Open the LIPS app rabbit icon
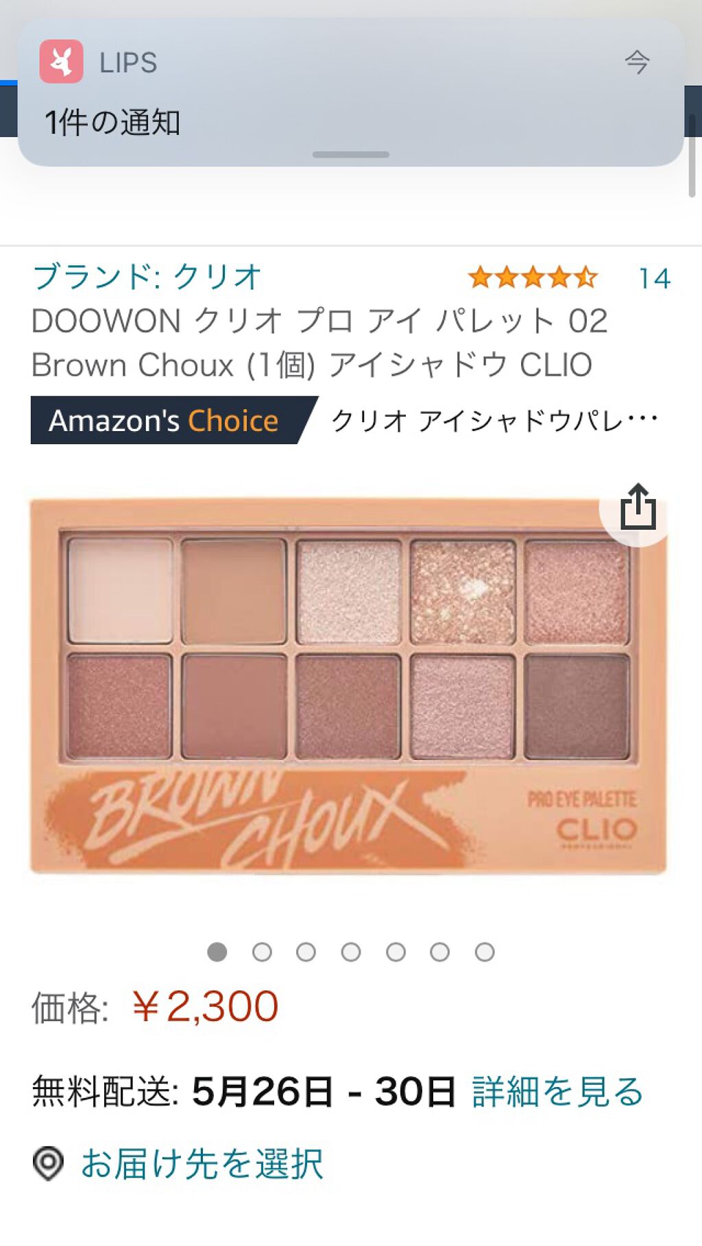Image resolution: width=702 pixels, height=1246 pixels. (62, 62)
